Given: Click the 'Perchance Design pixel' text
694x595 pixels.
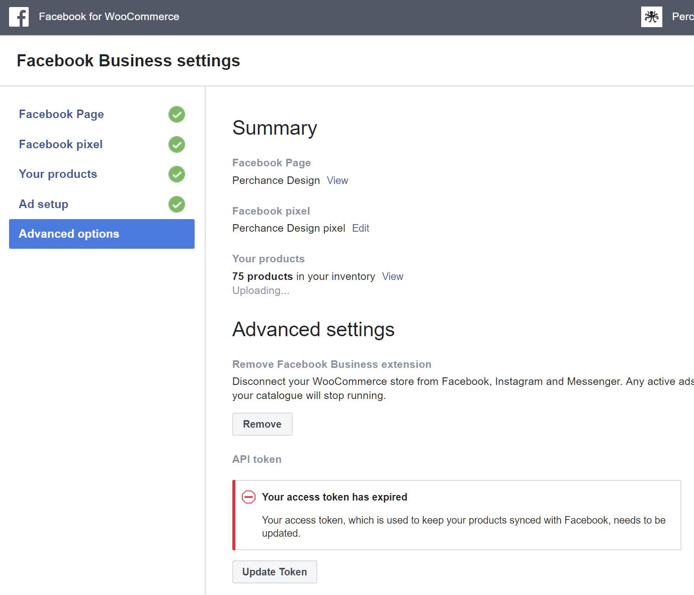Looking at the screenshot, I should (x=289, y=228).
